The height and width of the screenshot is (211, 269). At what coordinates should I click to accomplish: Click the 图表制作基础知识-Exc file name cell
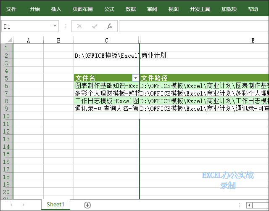[106, 85]
